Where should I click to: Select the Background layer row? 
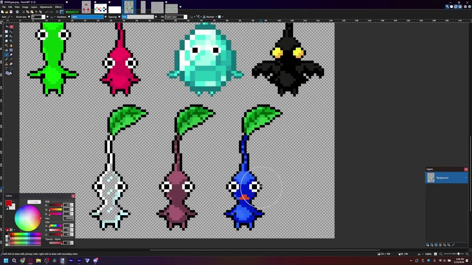pyautogui.click(x=447, y=178)
